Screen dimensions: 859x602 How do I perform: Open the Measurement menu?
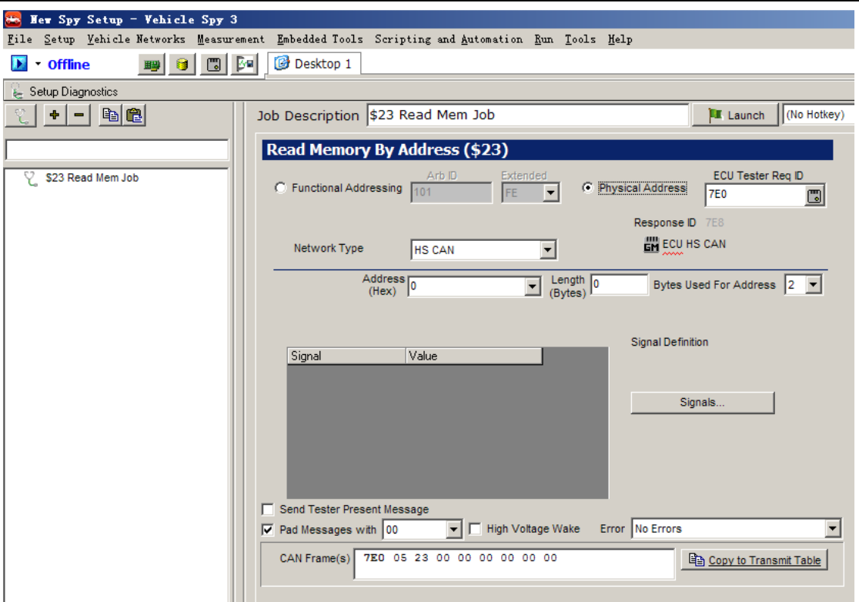(x=231, y=39)
